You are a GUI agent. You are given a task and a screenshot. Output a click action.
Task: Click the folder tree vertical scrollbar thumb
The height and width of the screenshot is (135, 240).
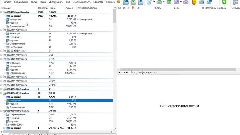[115, 16]
